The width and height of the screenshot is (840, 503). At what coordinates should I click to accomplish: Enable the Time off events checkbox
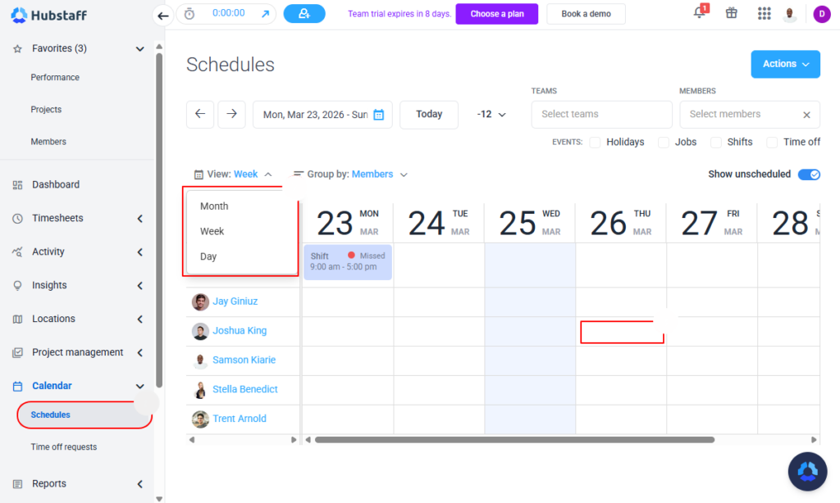[772, 143]
